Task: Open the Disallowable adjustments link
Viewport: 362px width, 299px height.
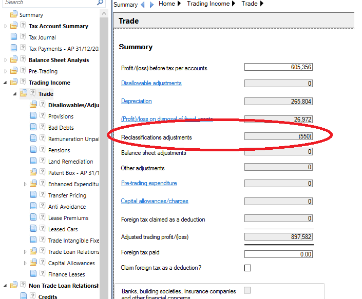Action: pos(151,83)
